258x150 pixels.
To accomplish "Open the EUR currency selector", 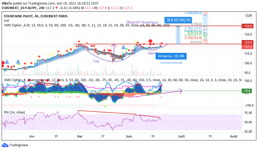I will click(249, 16).
